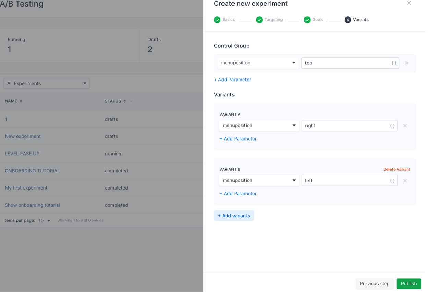Click curly braces icon in Variant A value
Image resolution: width=432 pixels, height=292 pixels.
pyautogui.click(x=392, y=126)
